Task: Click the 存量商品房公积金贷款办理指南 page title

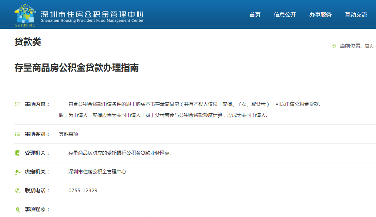Action: tap(77, 68)
